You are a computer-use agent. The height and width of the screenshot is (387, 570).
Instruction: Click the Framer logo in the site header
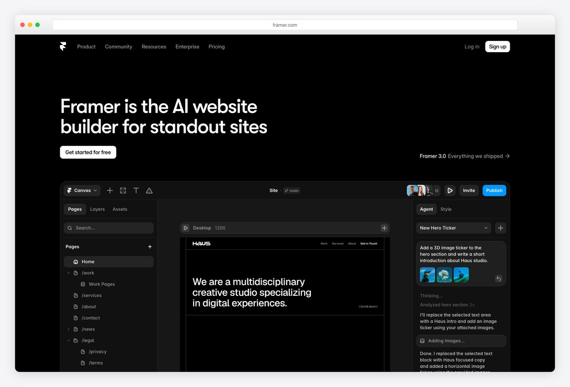click(63, 47)
